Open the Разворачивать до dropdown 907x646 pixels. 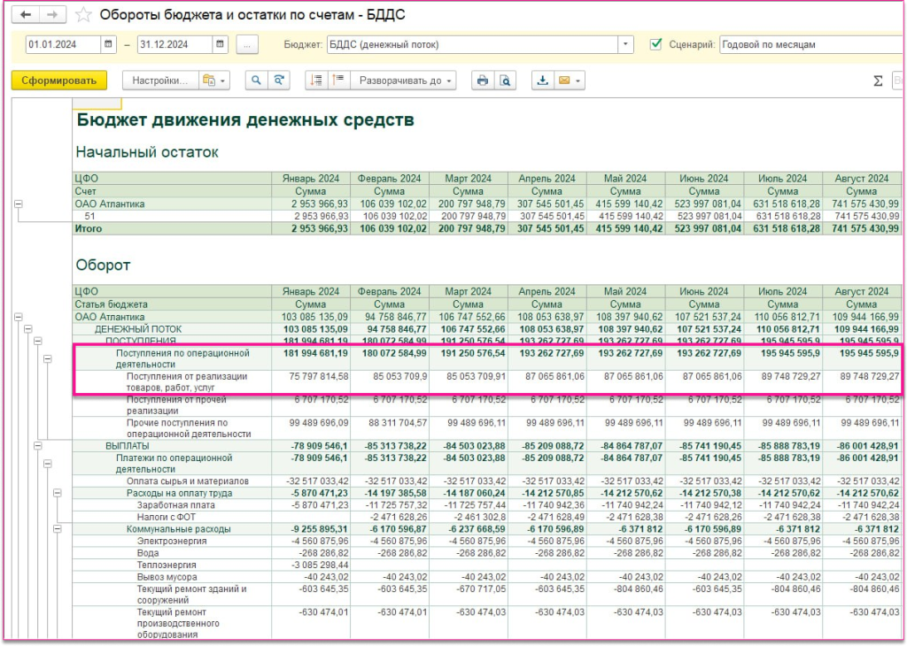(x=403, y=81)
